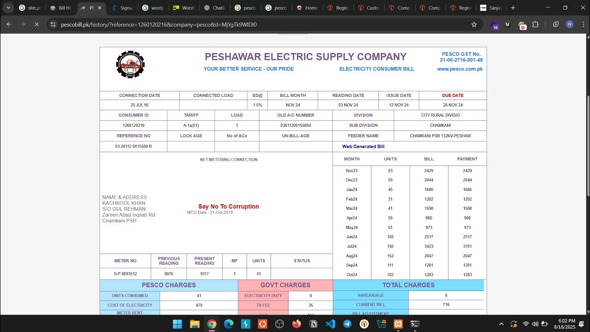This screenshot has height=332, width=590.
Task: Click the PESCO CHARGES header
Action: pos(169,285)
